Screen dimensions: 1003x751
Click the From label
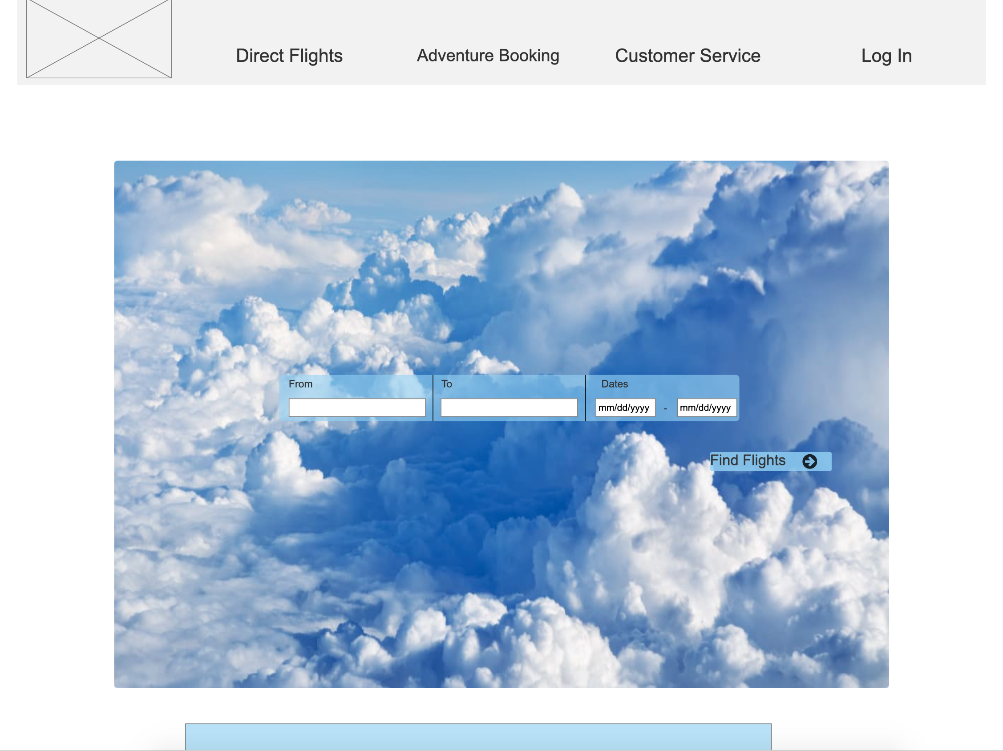300,384
